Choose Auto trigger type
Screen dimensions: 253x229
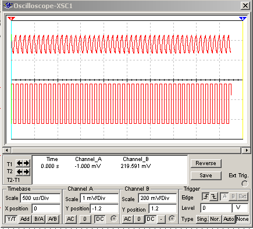point(229,219)
